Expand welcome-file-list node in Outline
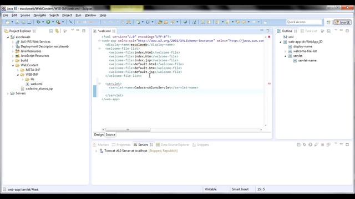Screen dimensions: 355x199 (x=285, y=51)
